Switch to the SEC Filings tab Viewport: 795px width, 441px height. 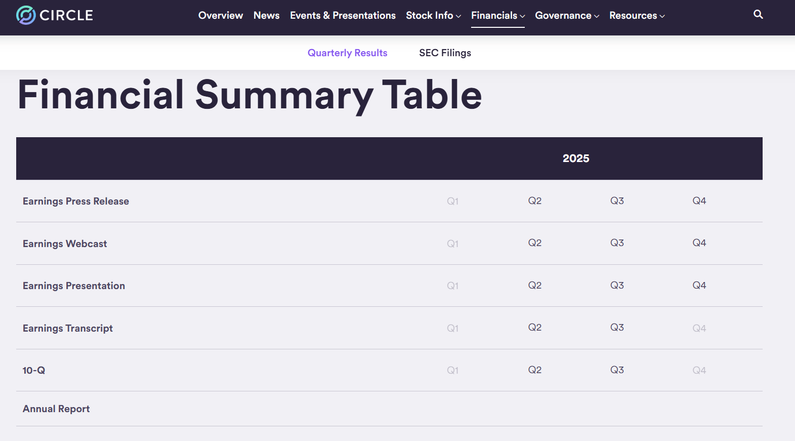(445, 53)
